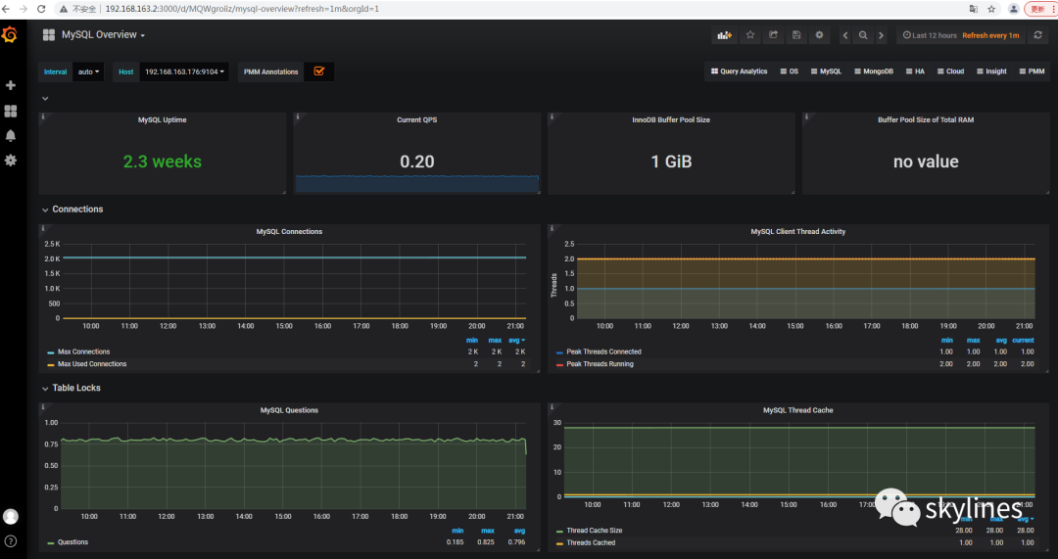Click the Last 12 hours time picker
Screen dimensions: 1058x559
pos(929,35)
